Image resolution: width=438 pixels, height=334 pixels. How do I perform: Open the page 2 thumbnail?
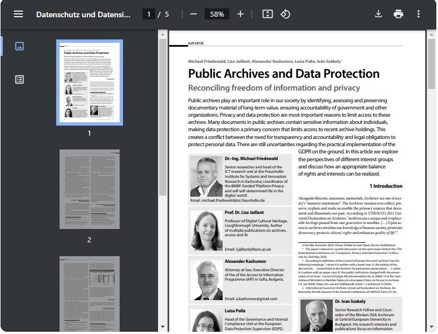[x=89, y=189]
